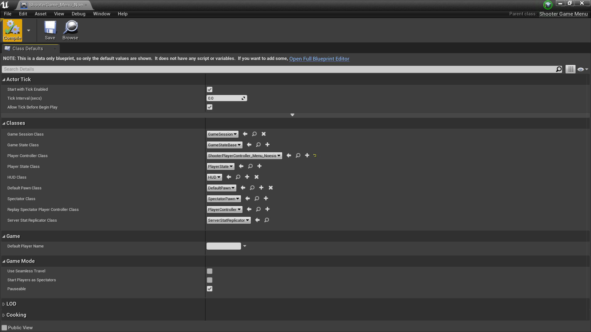This screenshot has width=591, height=332.
Task: Click the Save toolbar icon
Action: tap(50, 30)
